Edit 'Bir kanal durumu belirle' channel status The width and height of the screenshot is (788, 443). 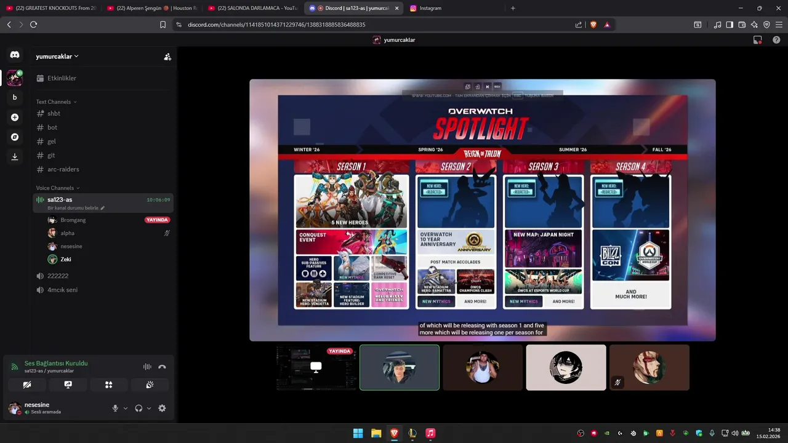(76, 208)
